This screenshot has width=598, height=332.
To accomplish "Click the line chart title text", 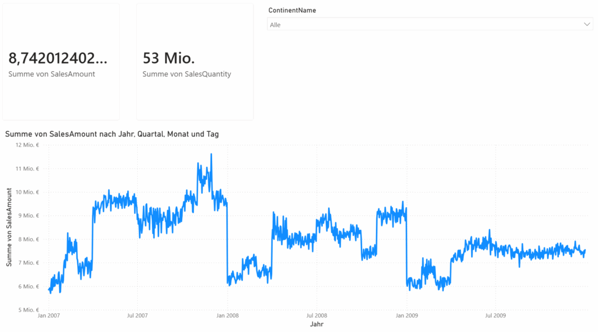I will [112, 134].
